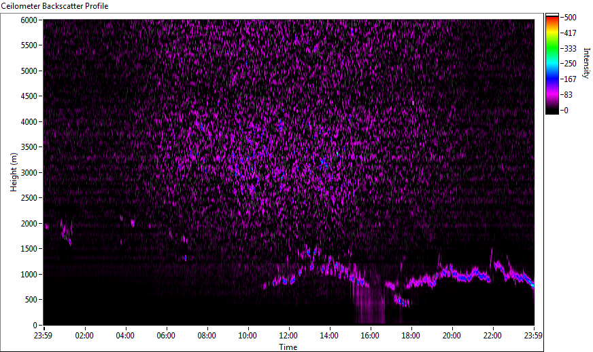The height and width of the screenshot is (352, 593).
Task: Click the 10:00 time axis label
Action: (248, 336)
